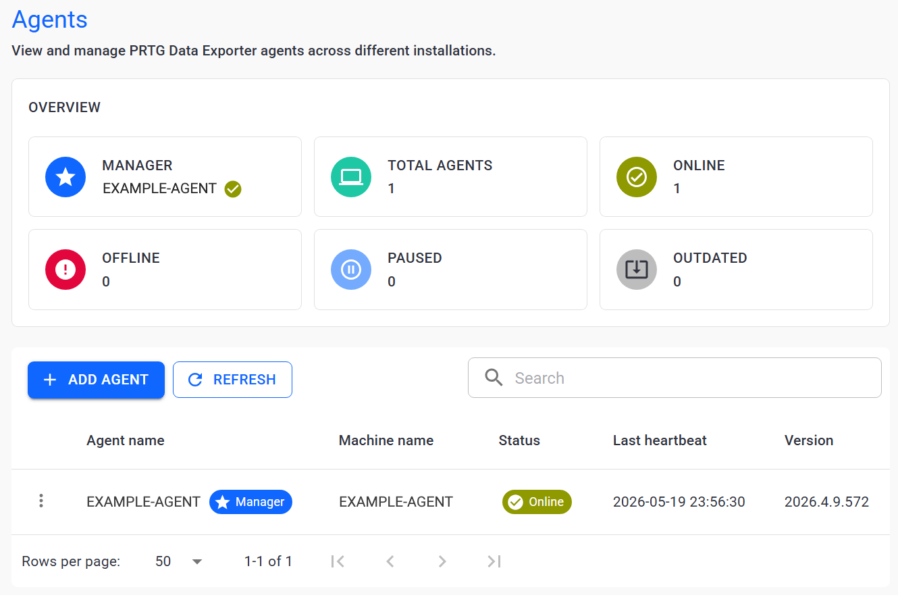The width and height of the screenshot is (898, 608).
Task: Click the blue star Manager icon
Action: (x=65, y=177)
